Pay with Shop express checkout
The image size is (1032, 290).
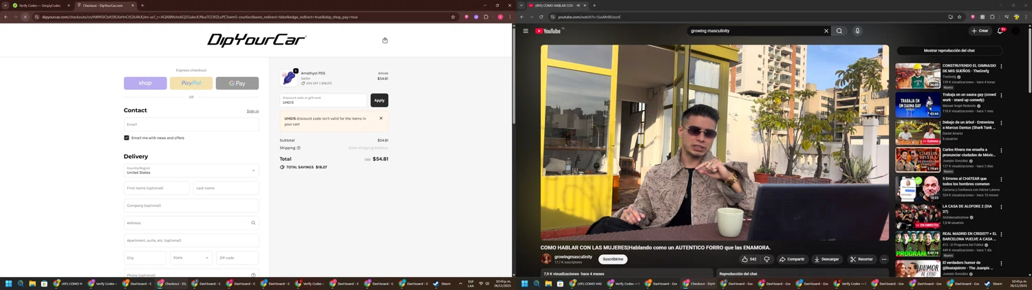coord(145,83)
